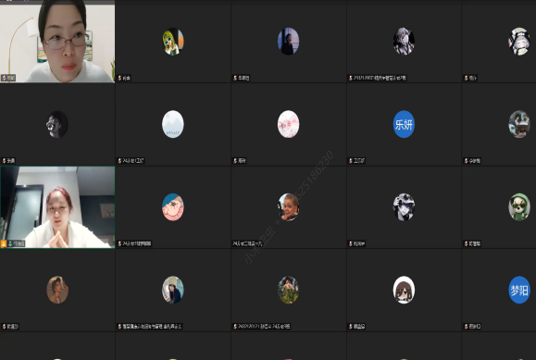Click muted mic icon under brown-haired anime avatar
The height and width of the screenshot is (360, 536).
tap(350, 327)
